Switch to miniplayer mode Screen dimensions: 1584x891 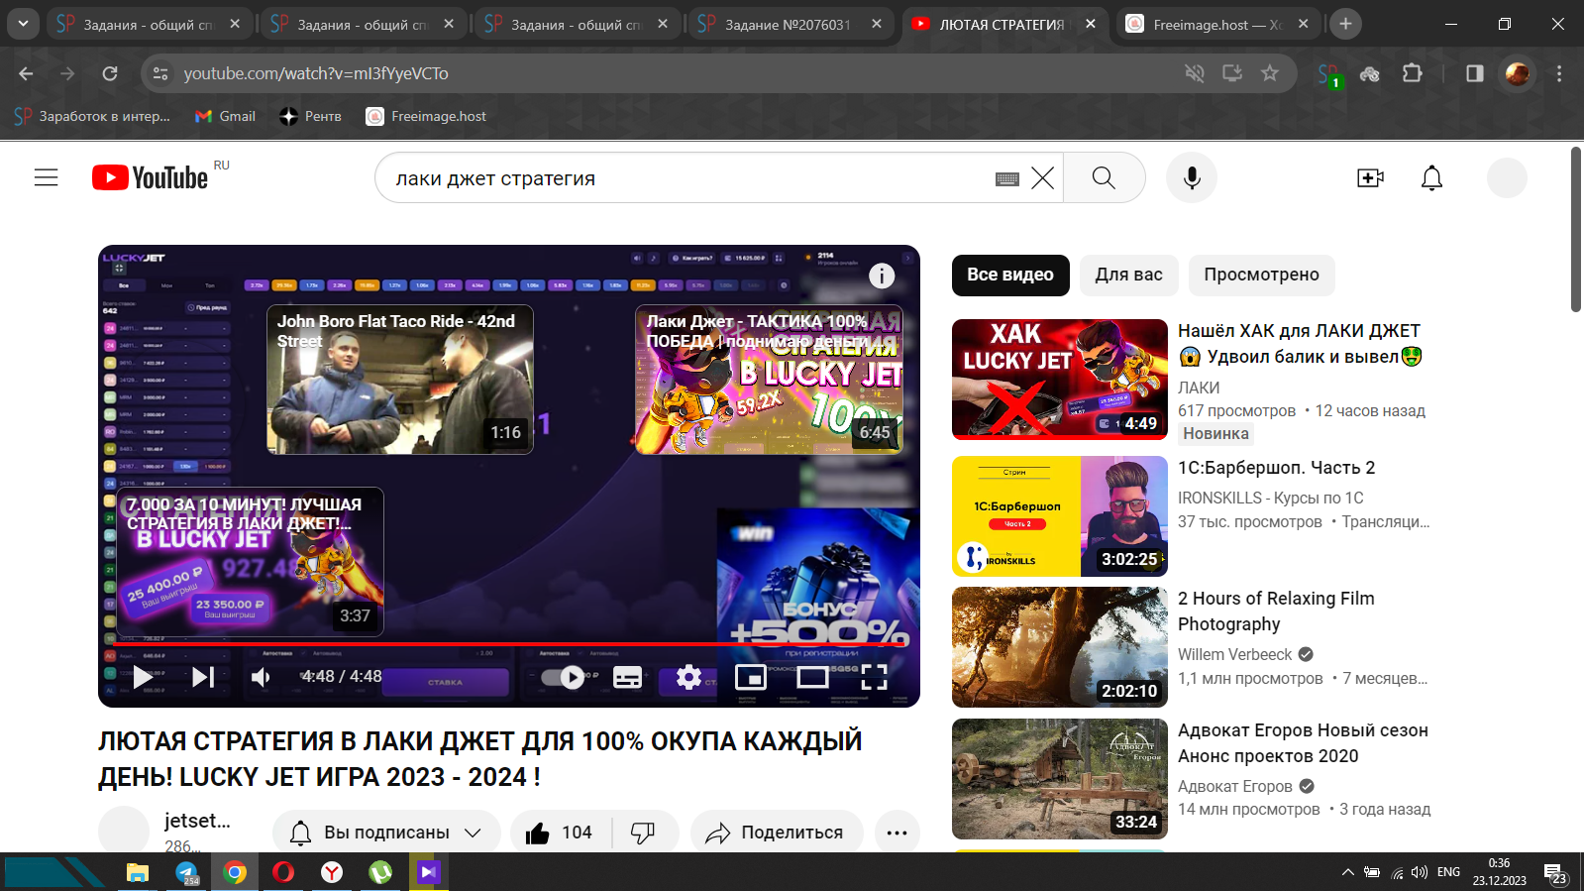click(751, 677)
